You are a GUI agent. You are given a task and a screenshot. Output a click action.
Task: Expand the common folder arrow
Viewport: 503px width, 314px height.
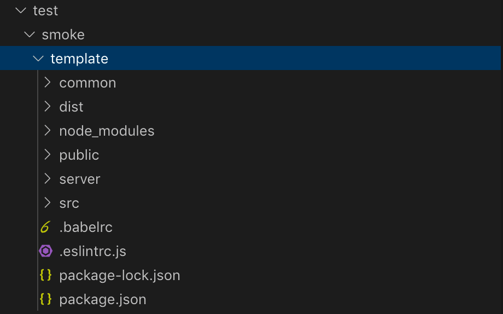(x=47, y=83)
